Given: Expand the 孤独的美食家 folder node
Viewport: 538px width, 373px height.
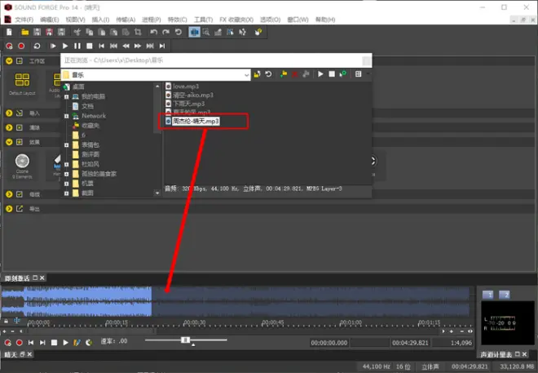Looking at the screenshot, I should [67, 174].
